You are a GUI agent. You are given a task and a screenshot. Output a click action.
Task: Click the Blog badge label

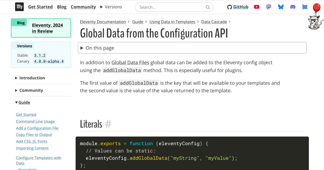coord(21,23)
